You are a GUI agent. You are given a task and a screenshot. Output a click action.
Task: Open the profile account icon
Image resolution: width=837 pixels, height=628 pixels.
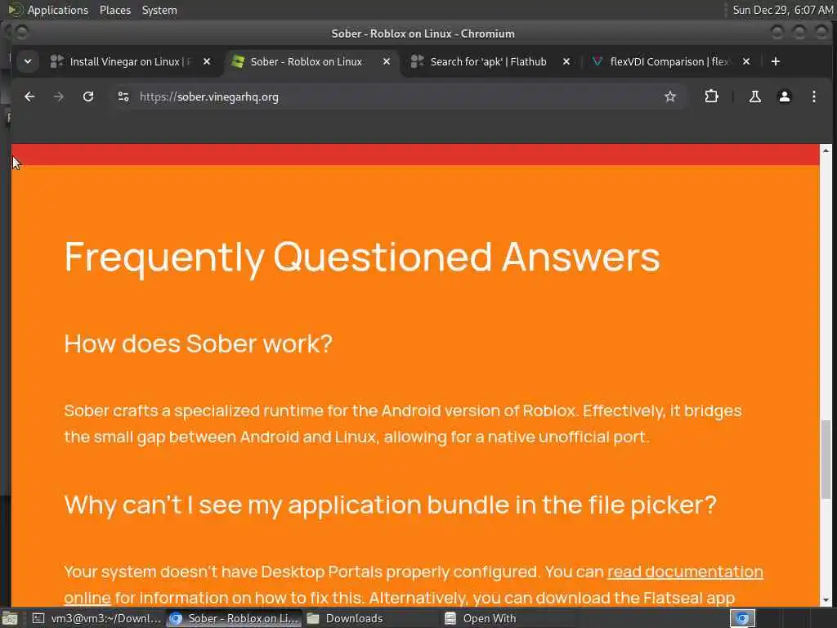pyautogui.click(x=784, y=96)
